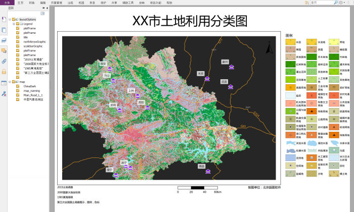Collapse the layoutOptions tree group
The image size is (354, 212).
point(10,19)
